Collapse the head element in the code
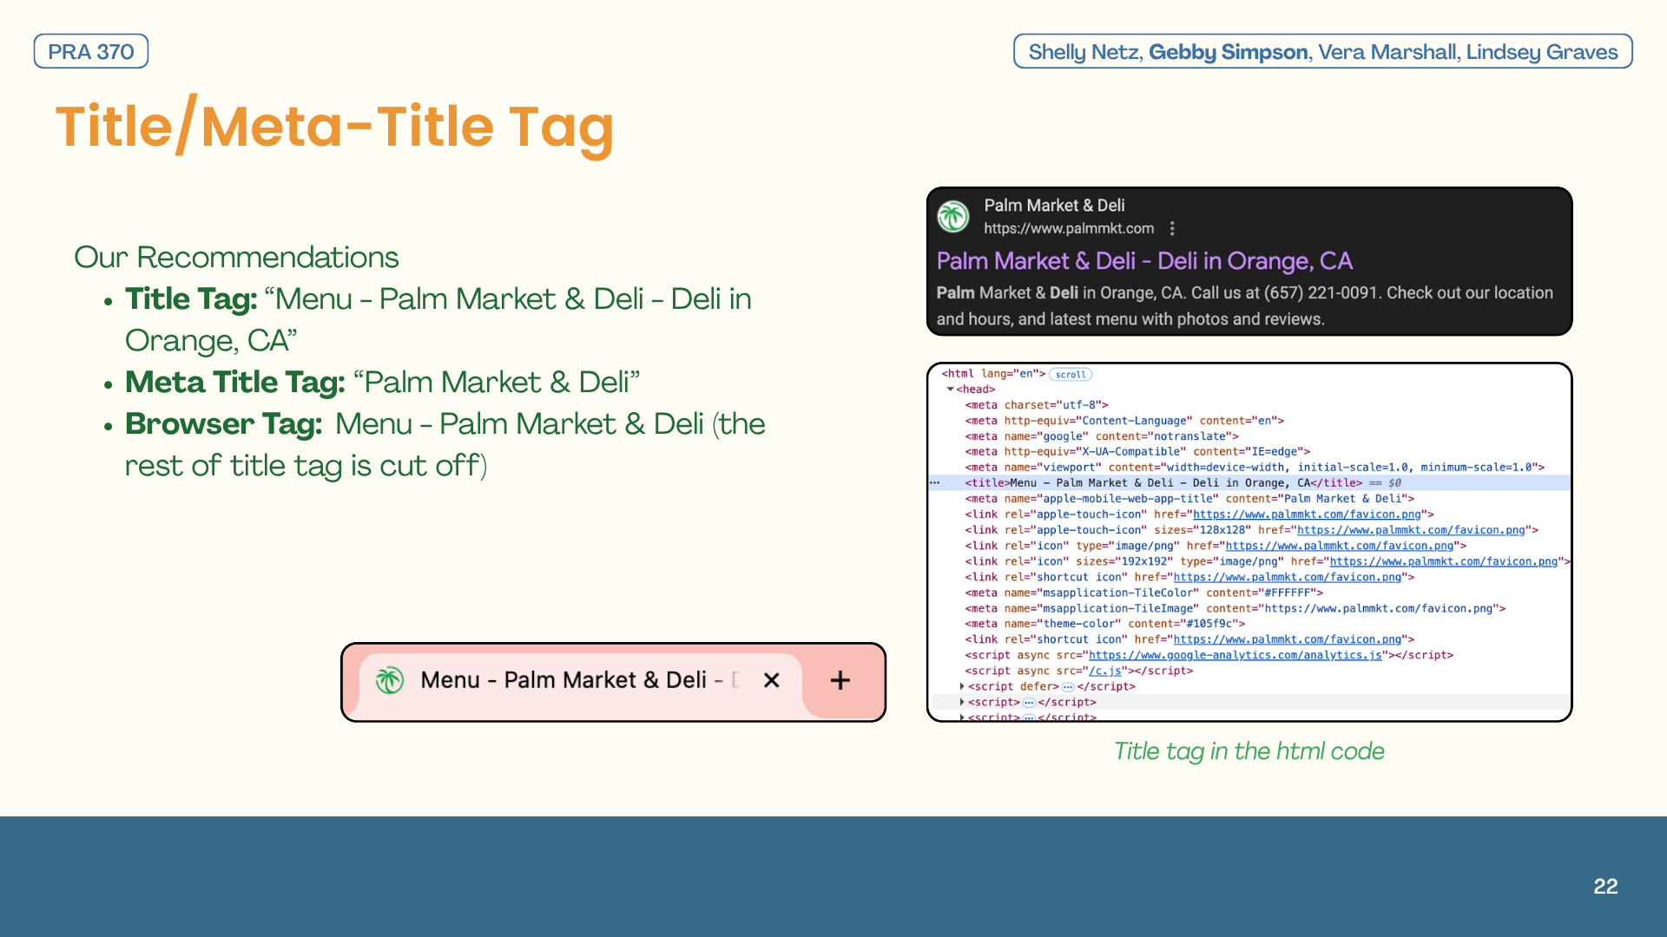 coord(951,390)
